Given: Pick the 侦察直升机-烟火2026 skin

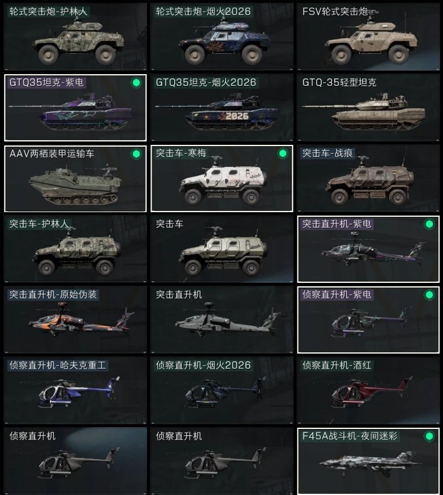Looking at the screenshot, I should click(222, 391).
